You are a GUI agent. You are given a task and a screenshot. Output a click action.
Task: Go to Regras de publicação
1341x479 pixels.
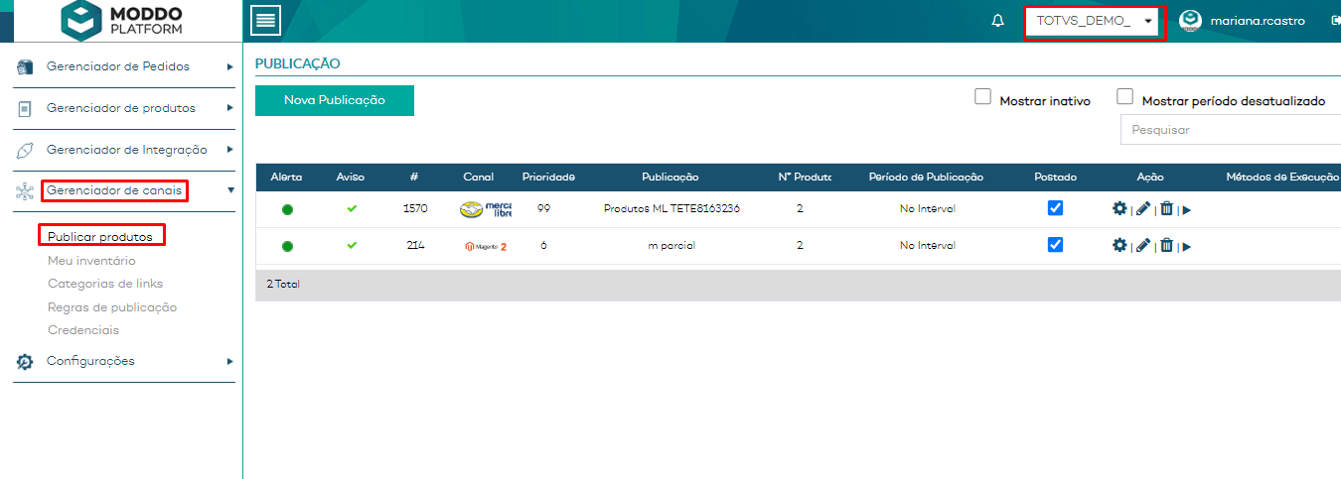(112, 307)
